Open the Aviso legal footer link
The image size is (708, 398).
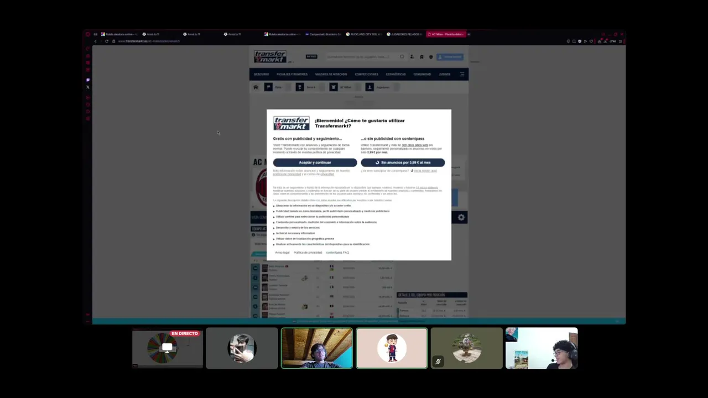pyautogui.click(x=282, y=253)
